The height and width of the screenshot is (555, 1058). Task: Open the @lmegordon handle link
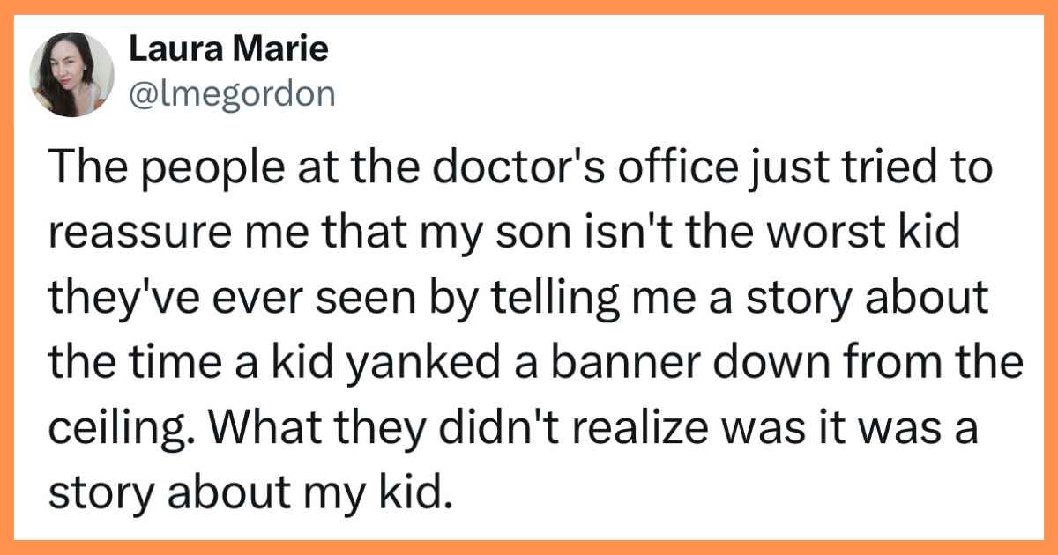point(232,93)
